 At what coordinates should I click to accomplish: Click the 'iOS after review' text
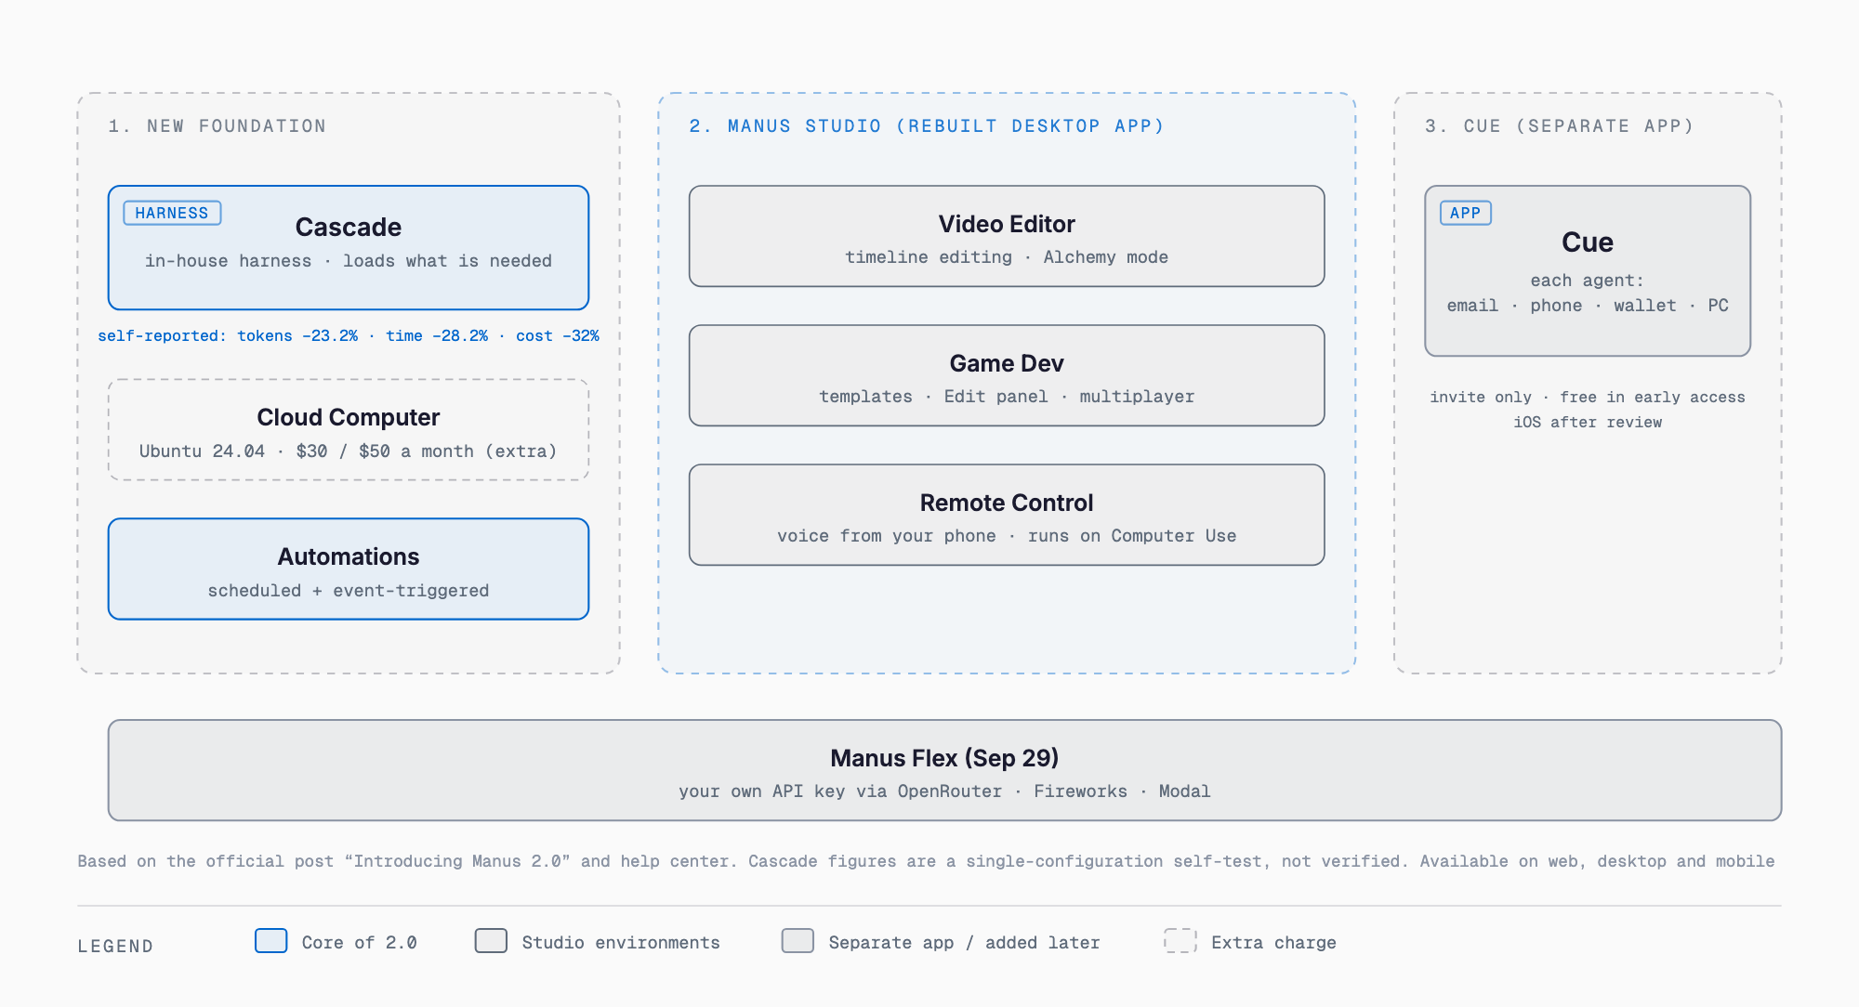1588,422
